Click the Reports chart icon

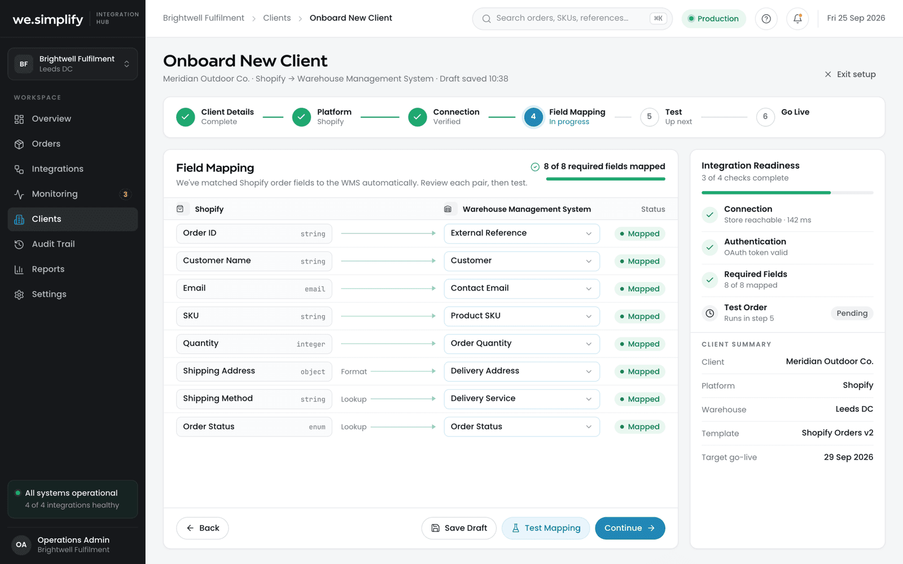coord(19,270)
